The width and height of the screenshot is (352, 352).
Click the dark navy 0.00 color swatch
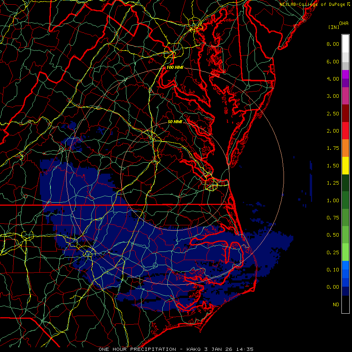pos(345,291)
